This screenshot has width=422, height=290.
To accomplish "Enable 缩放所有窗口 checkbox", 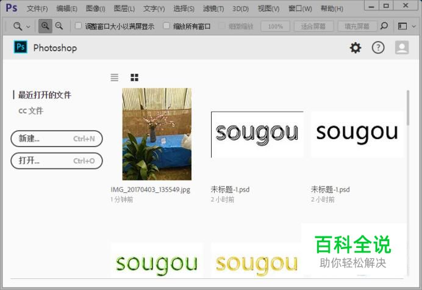I will click(x=166, y=26).
